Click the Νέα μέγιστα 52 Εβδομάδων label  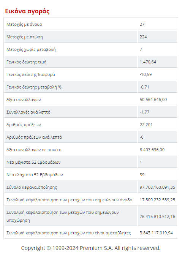tap(33, 162)
